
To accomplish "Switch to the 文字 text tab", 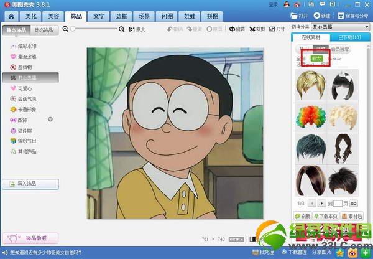I will 99,16.
